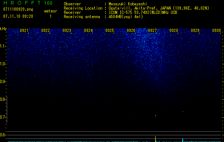Click the 0.6 frequency axis label

click(x=3, y=135)
